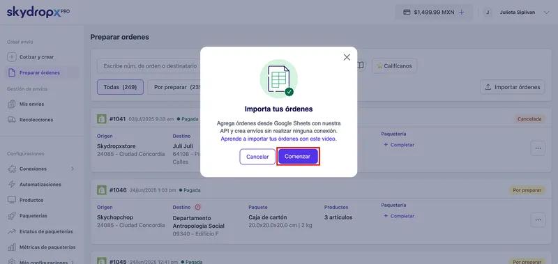558x264 pixels.
Task: Click the Importar órdenes button
Action: point(513,87)
